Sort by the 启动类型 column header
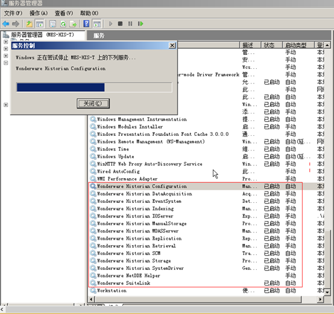The height and width of the screenshot is (314, 334). click(298, 45)
